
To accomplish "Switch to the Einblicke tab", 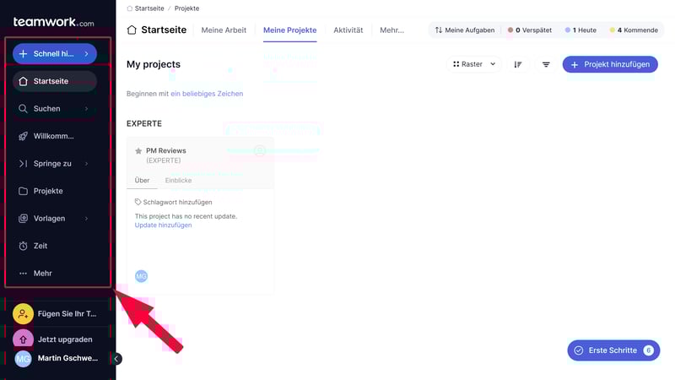I will point(178,180).
